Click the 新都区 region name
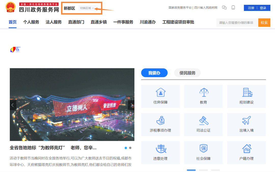This screenshot has height=172, width=275. 70,8
